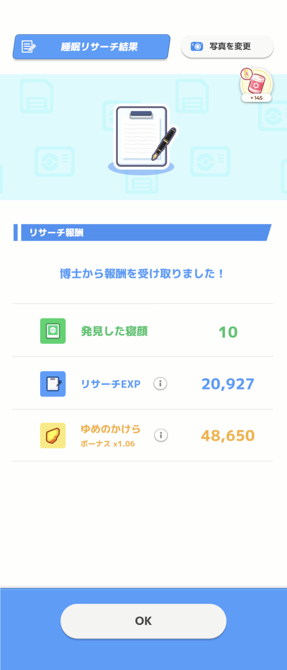Click the リサーチ報酬 section header
The height and width of the screenshot is (670, 287).
(x=142, y=232)
